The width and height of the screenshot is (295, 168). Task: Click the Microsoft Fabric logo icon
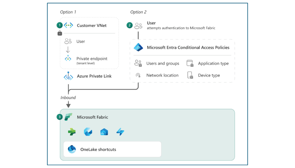68,117
